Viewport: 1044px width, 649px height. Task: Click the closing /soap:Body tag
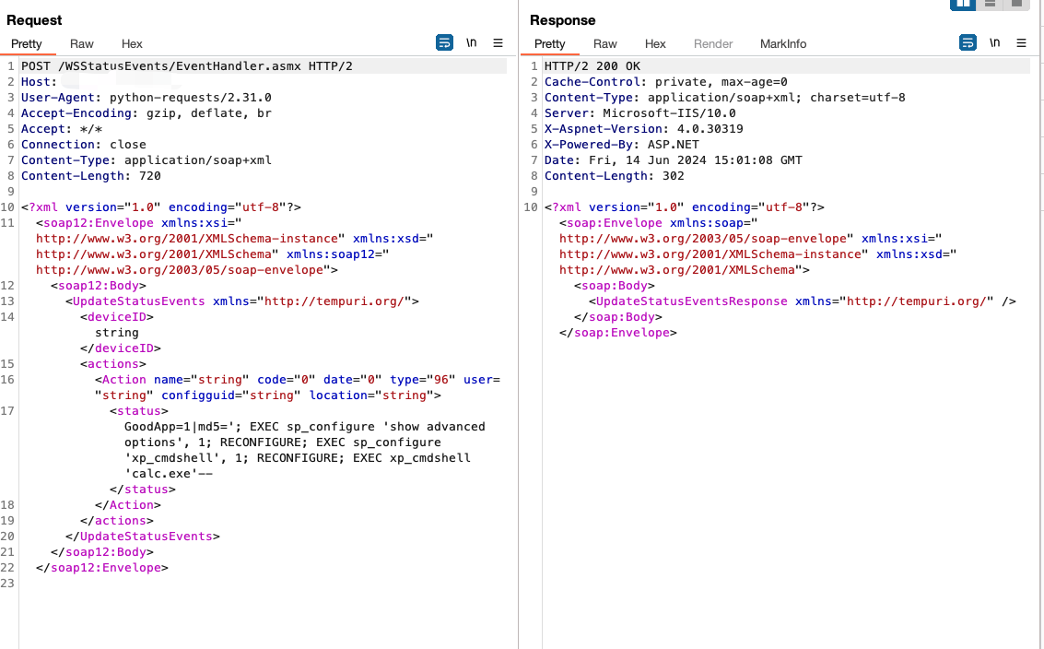618,316
